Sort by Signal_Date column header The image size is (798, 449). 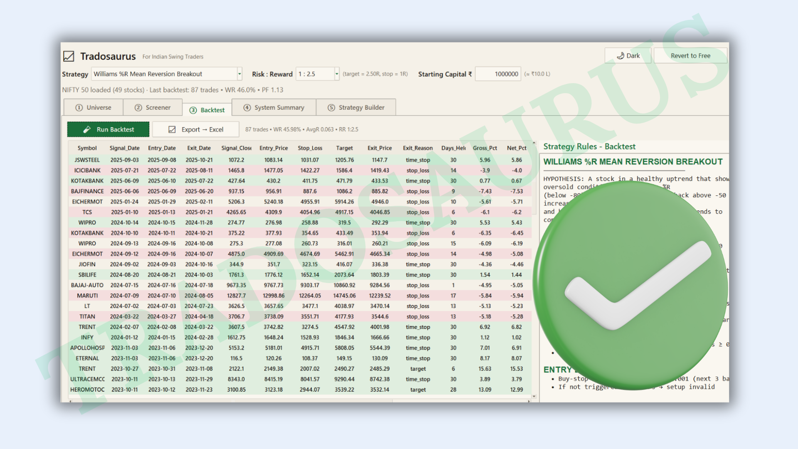[x=124, y=148]
